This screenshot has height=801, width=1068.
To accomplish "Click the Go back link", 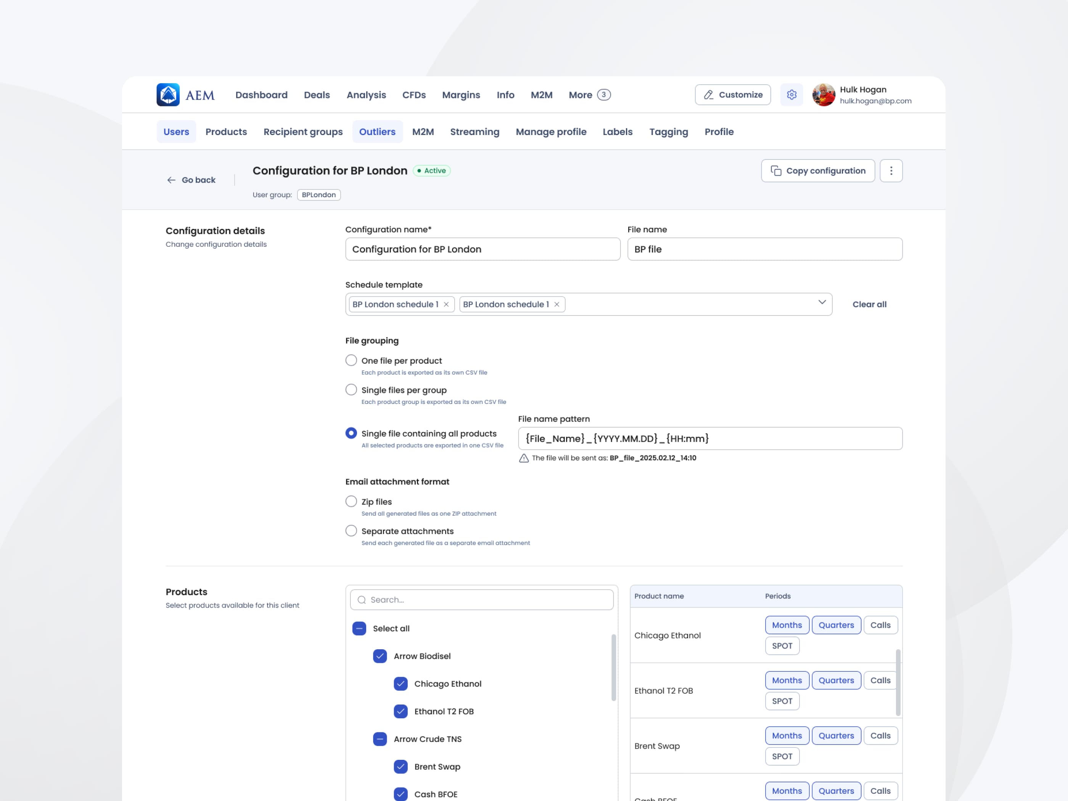I will click(x=191, y=180).
